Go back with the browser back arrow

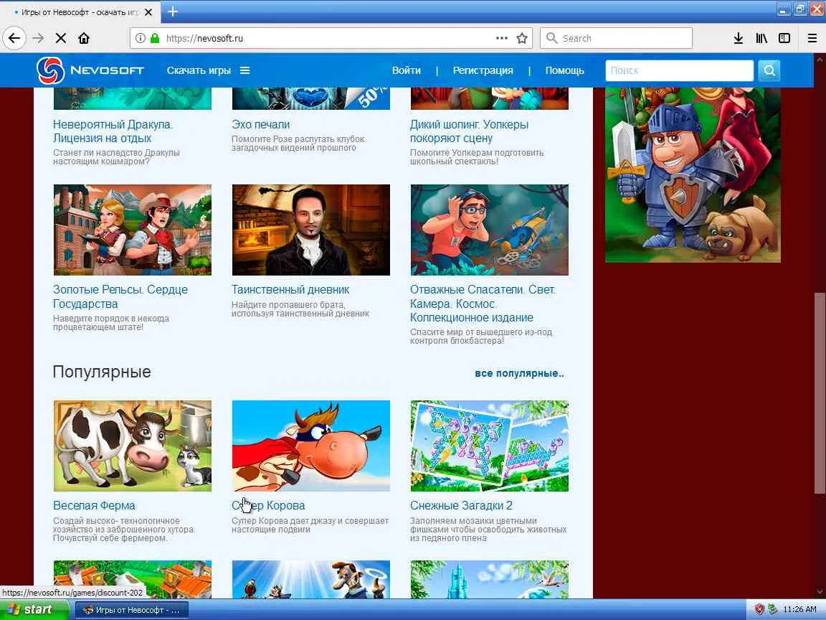[14, 38]
